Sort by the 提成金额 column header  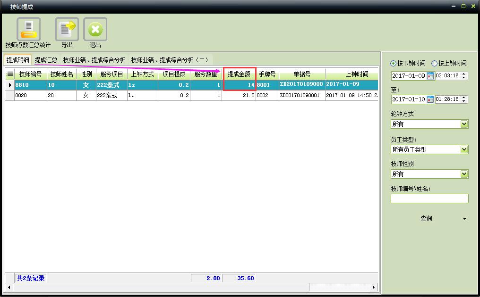[x=239, y=74]
